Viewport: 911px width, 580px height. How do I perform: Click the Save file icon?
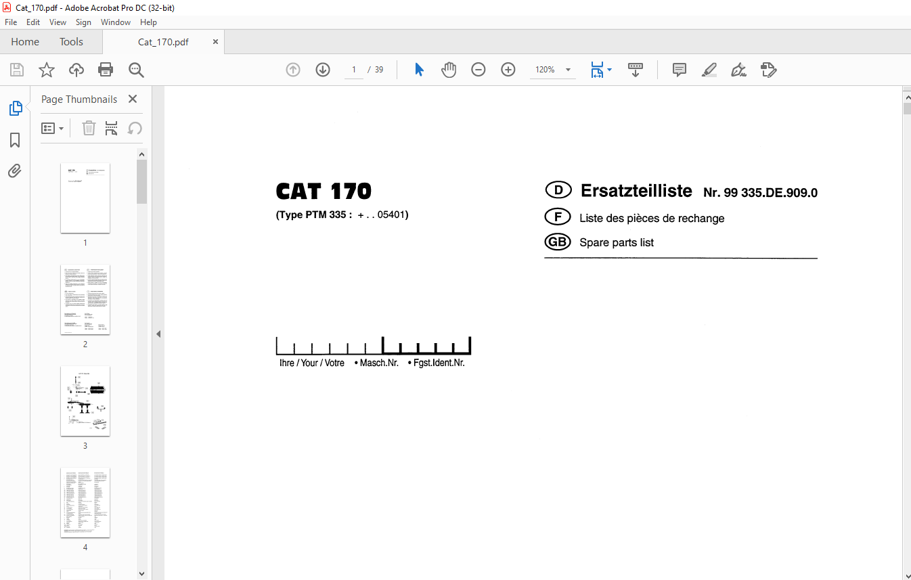17,70
